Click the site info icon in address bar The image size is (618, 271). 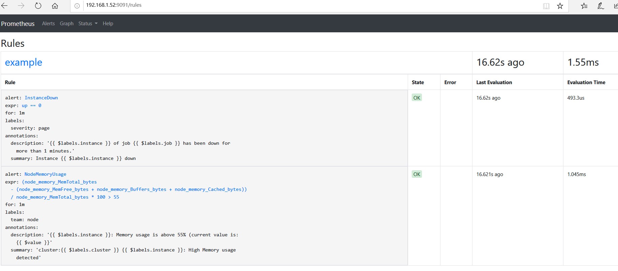[77, 6]
